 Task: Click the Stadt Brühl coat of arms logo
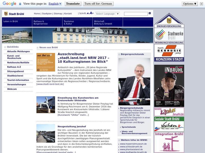point(6,14)
